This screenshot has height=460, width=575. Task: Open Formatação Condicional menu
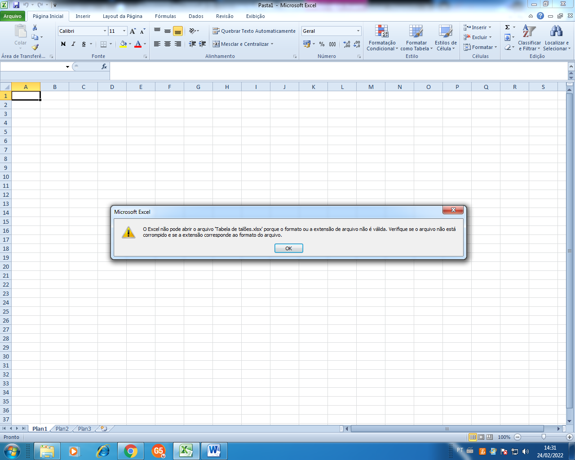click(x=382, y=38)
